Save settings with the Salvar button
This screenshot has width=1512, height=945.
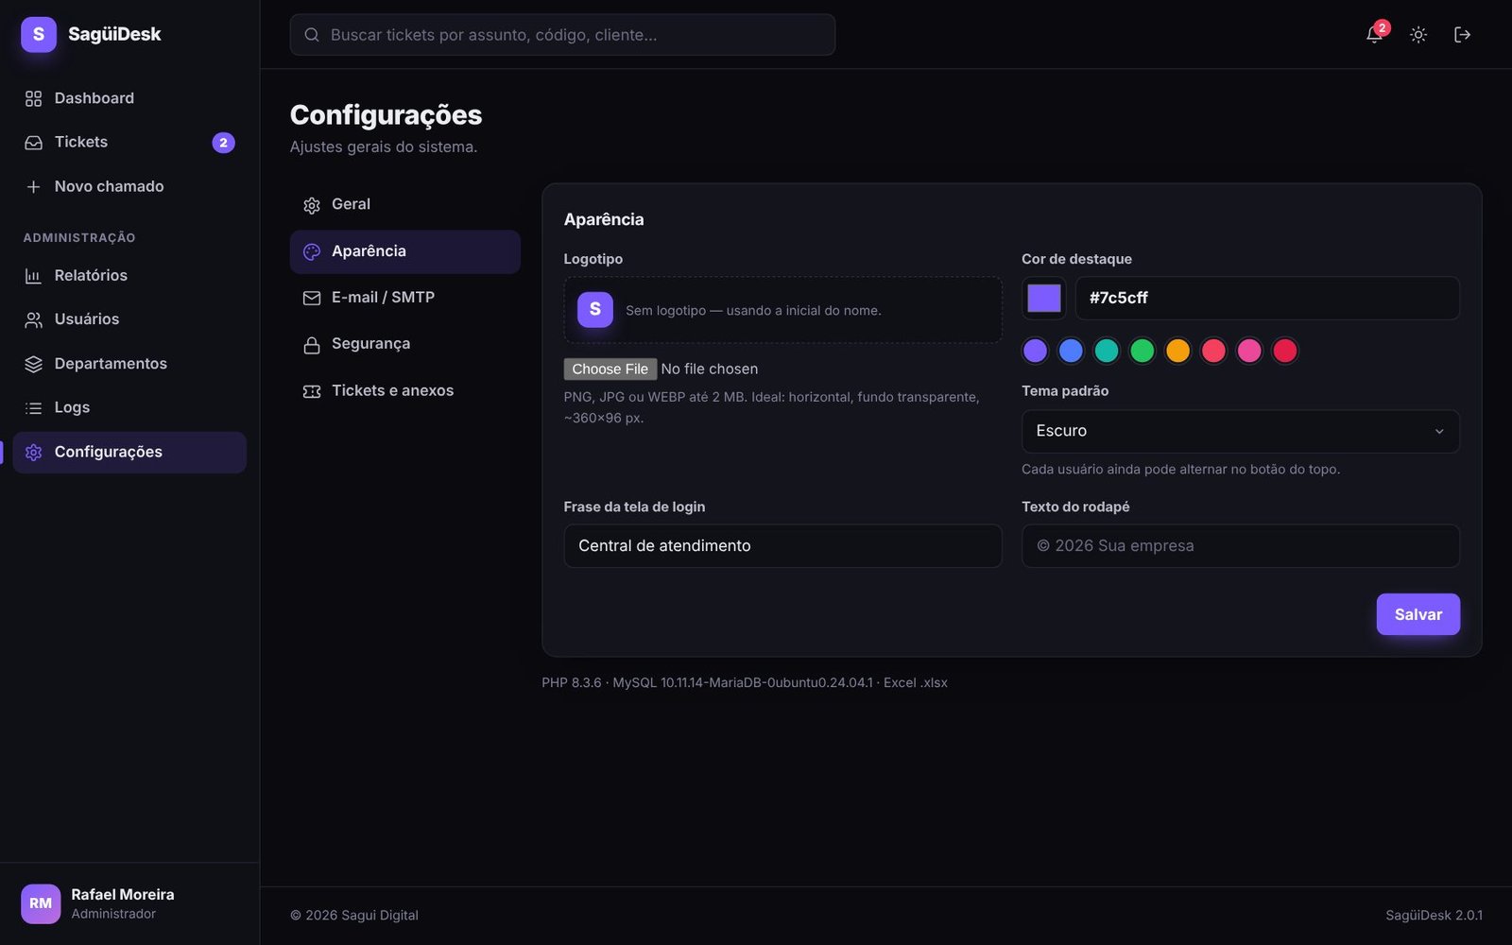1417,614
